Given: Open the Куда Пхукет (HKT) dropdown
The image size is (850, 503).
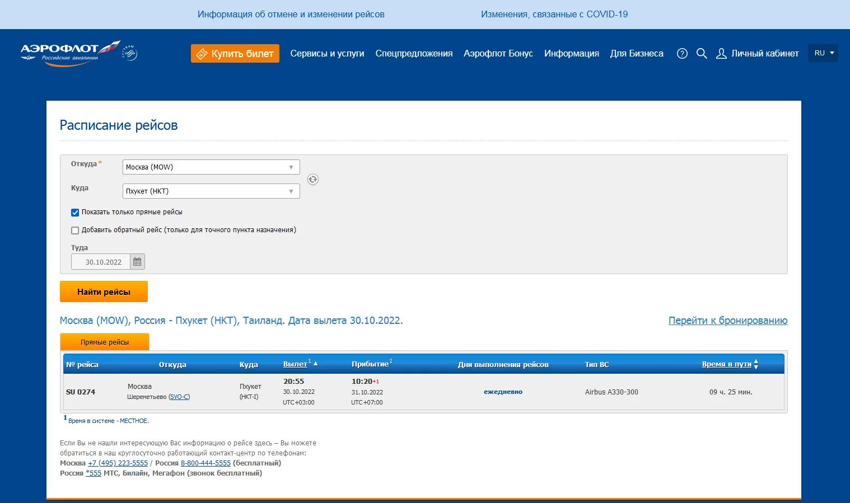Looking at the screenshot, I should [x=211, y=191].
